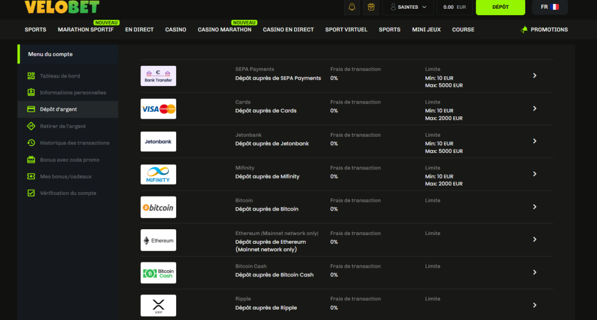Open the FR language selector
This screenshot has height=320, width=597.
point(549,7)
